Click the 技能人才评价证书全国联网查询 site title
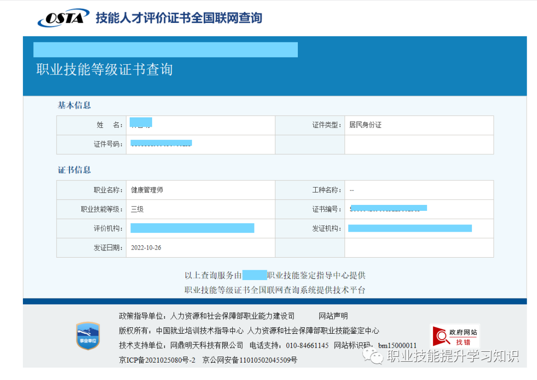 tap(179, 18)
